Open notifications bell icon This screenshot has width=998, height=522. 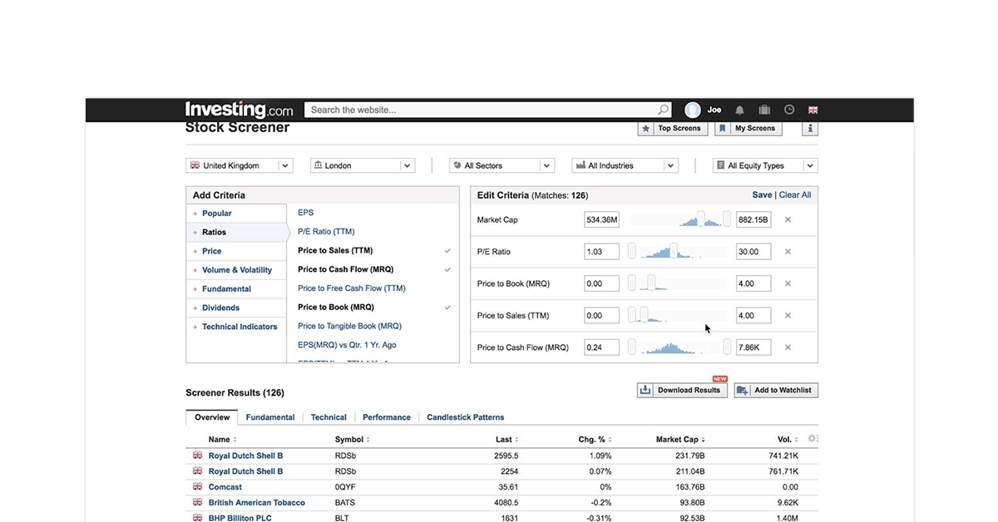click(739, 110)
